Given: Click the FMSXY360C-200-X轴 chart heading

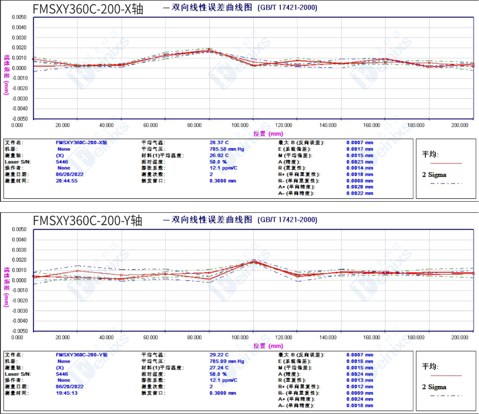Looking at the screenshot, I should click(88, 9).
